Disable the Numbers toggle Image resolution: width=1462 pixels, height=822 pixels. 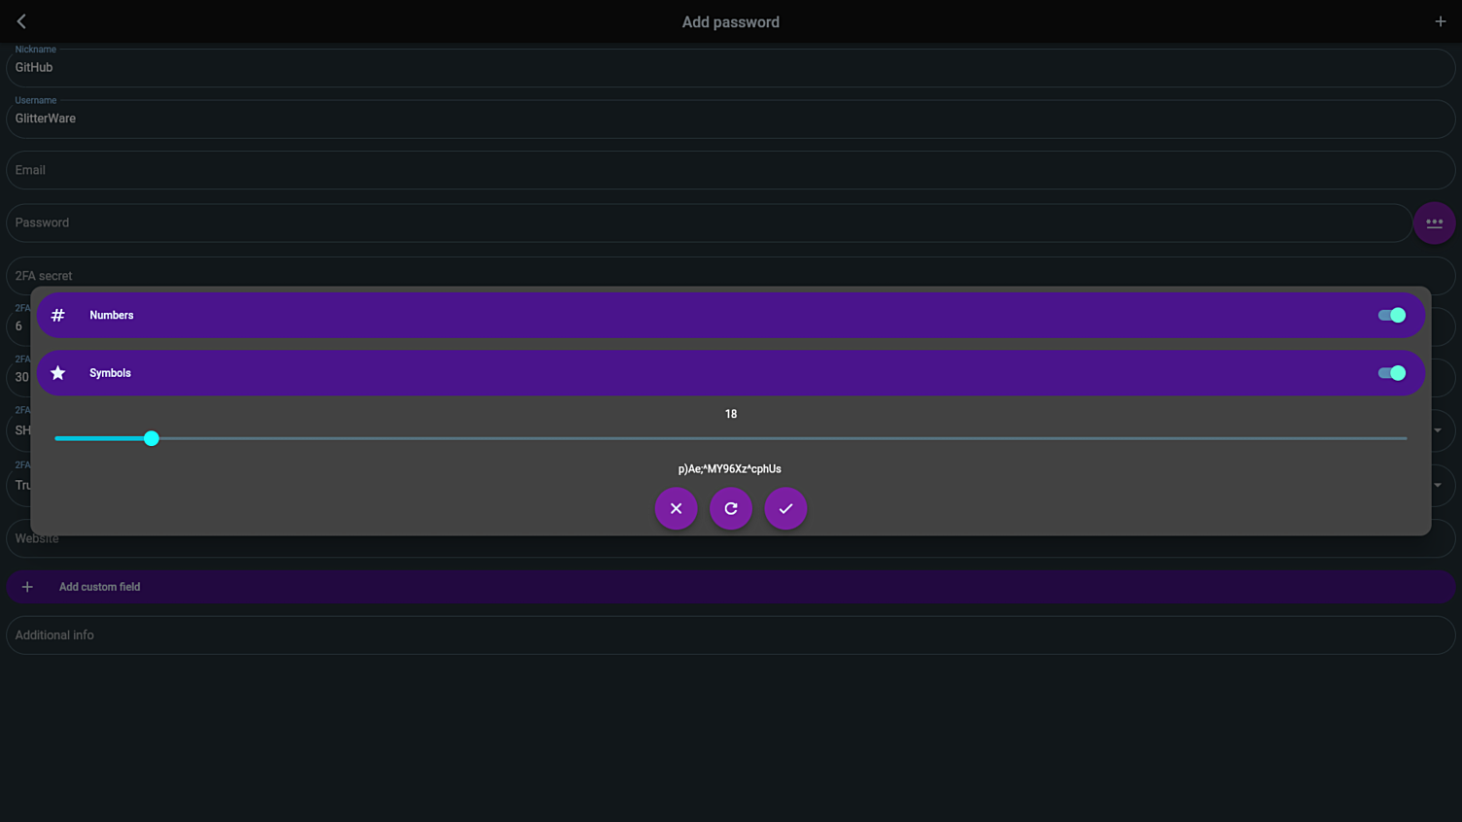pos(1392,315)
